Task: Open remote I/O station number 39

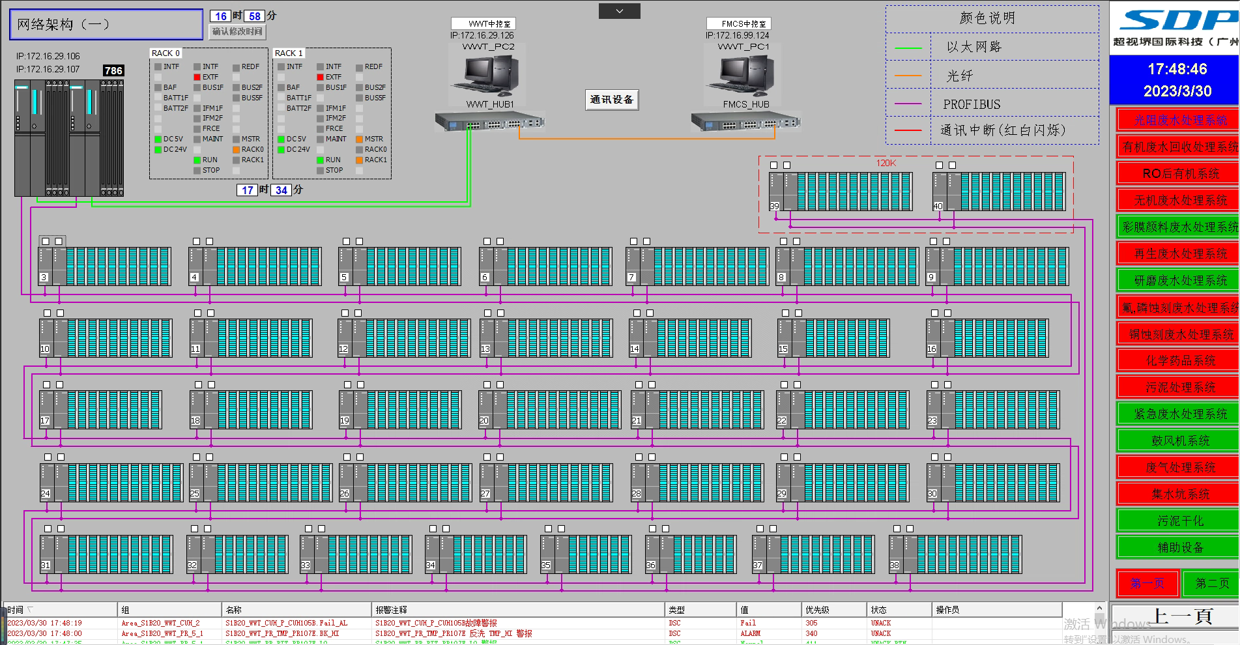Action: point(841,192)
